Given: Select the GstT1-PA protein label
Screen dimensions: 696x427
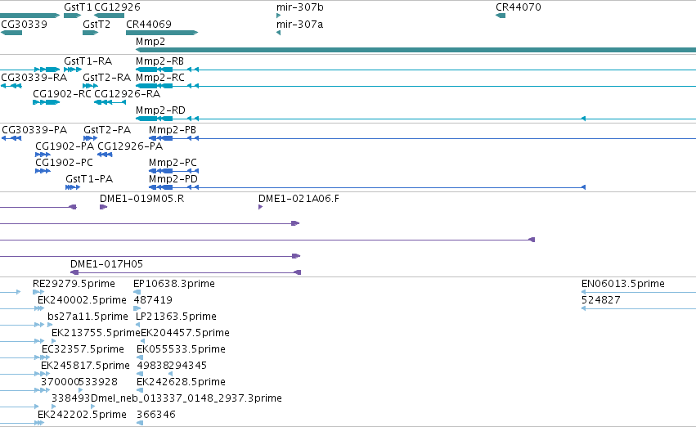Looking at the screenshot, I should pos(89,179).
